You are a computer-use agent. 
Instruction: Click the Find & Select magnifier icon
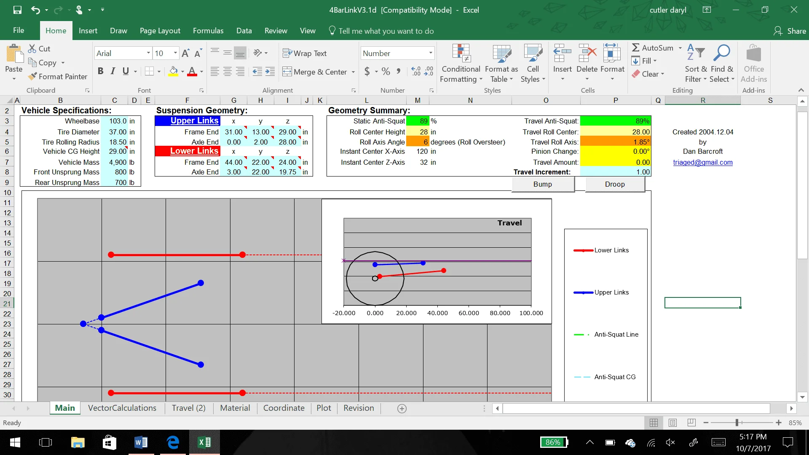721,53
